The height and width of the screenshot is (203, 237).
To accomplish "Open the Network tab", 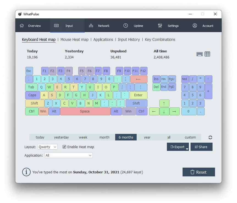I will (x=102, y=26).
